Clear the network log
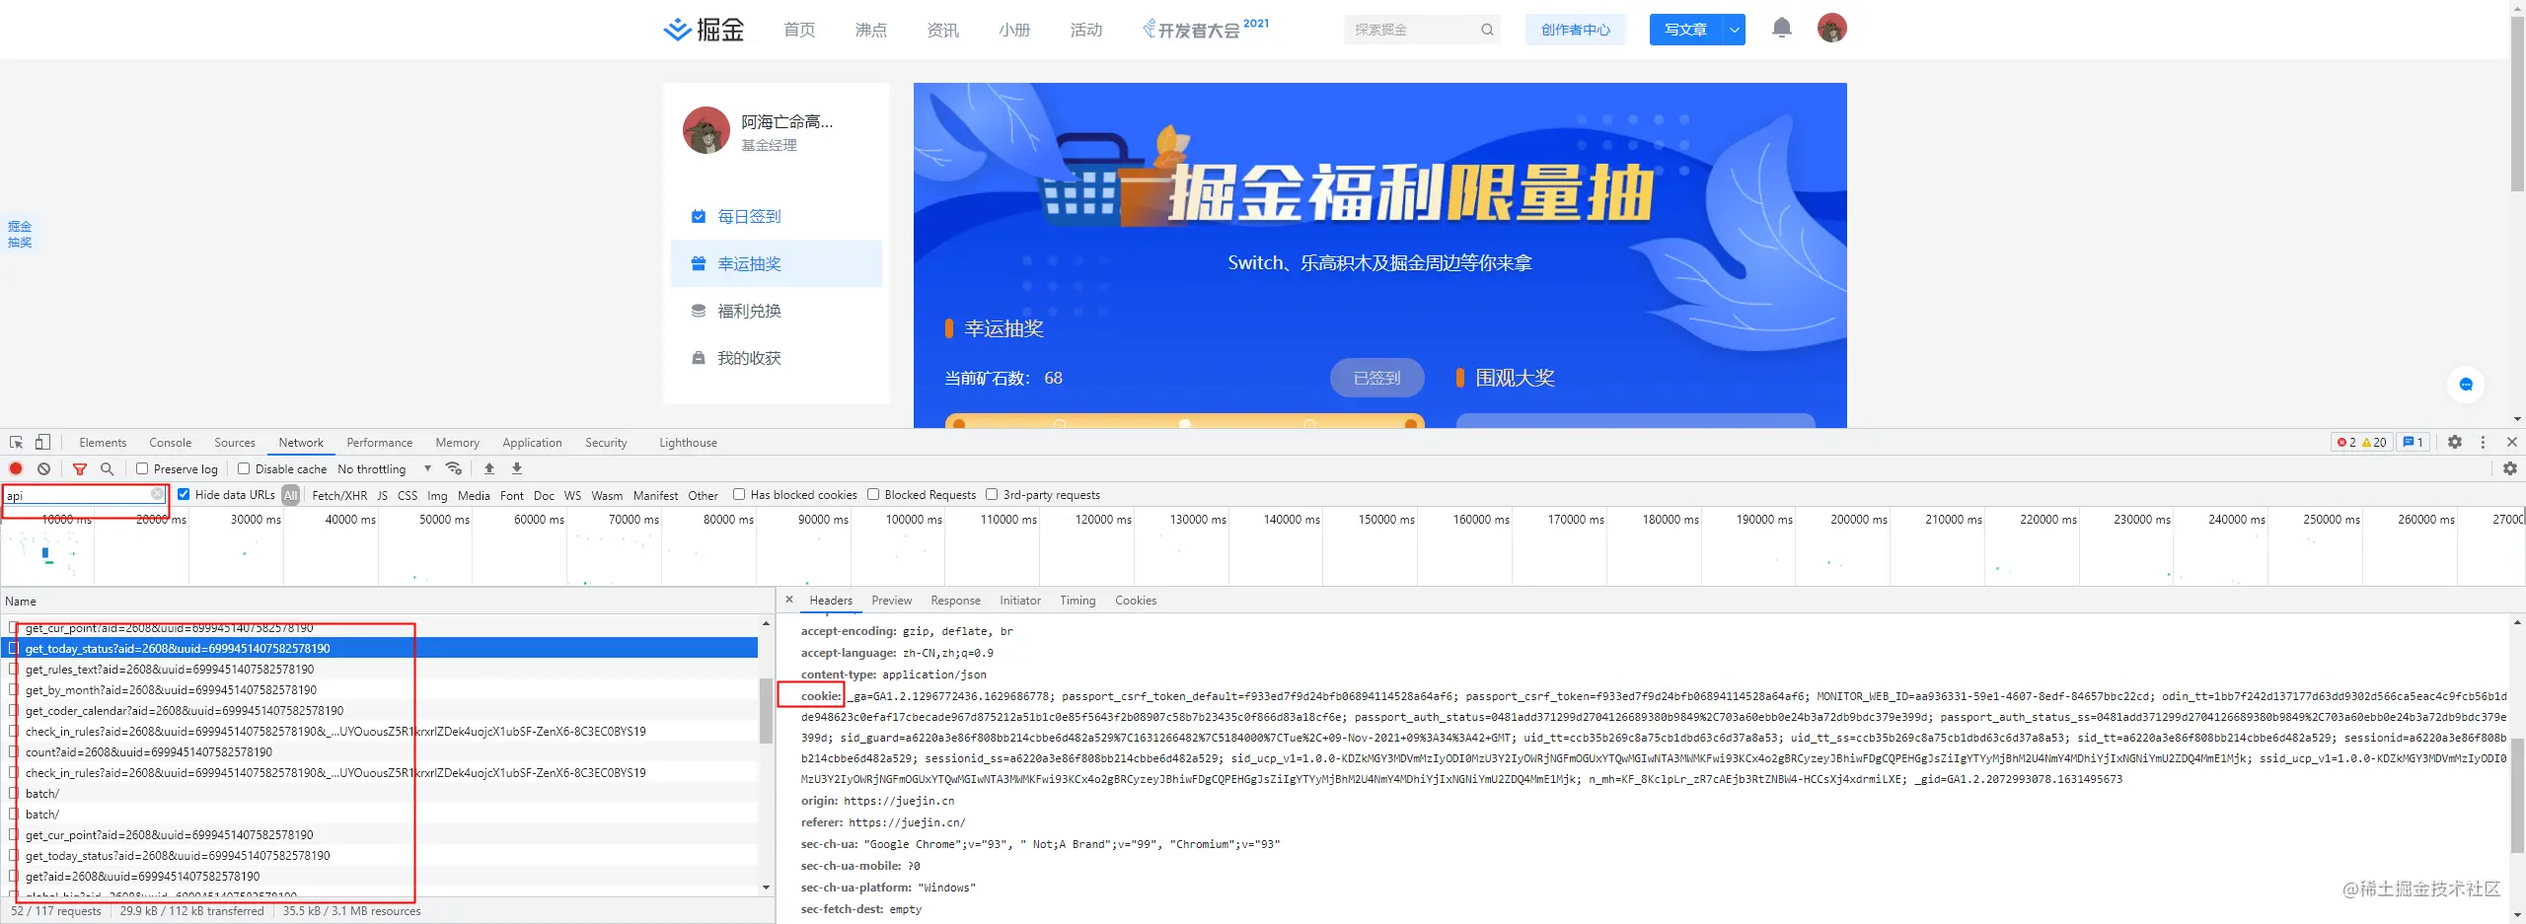The height and width of the screenshot is (924, 2526). tap(43, 468)
